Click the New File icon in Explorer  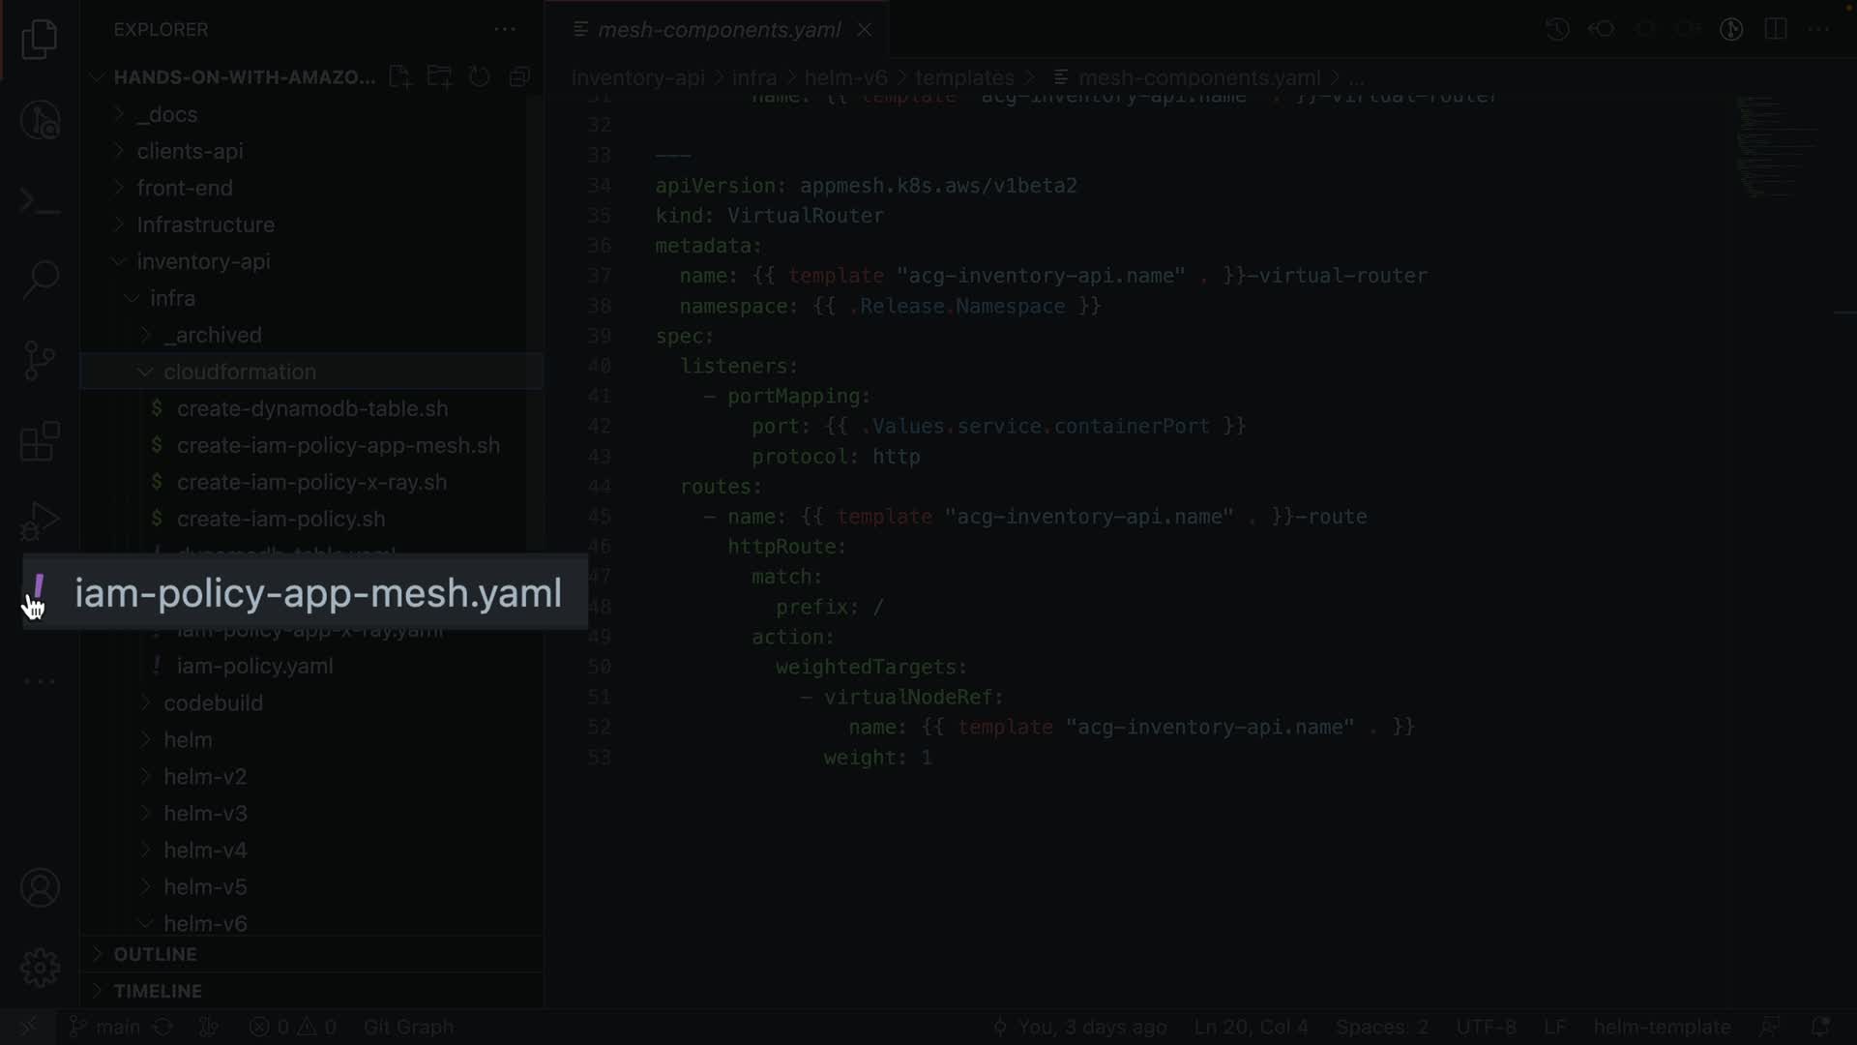[x=399, y=77]
